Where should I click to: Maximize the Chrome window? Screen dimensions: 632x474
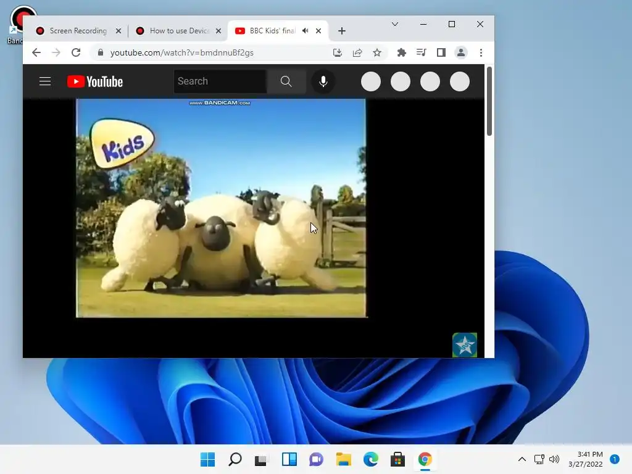click(x=452, y=24)
